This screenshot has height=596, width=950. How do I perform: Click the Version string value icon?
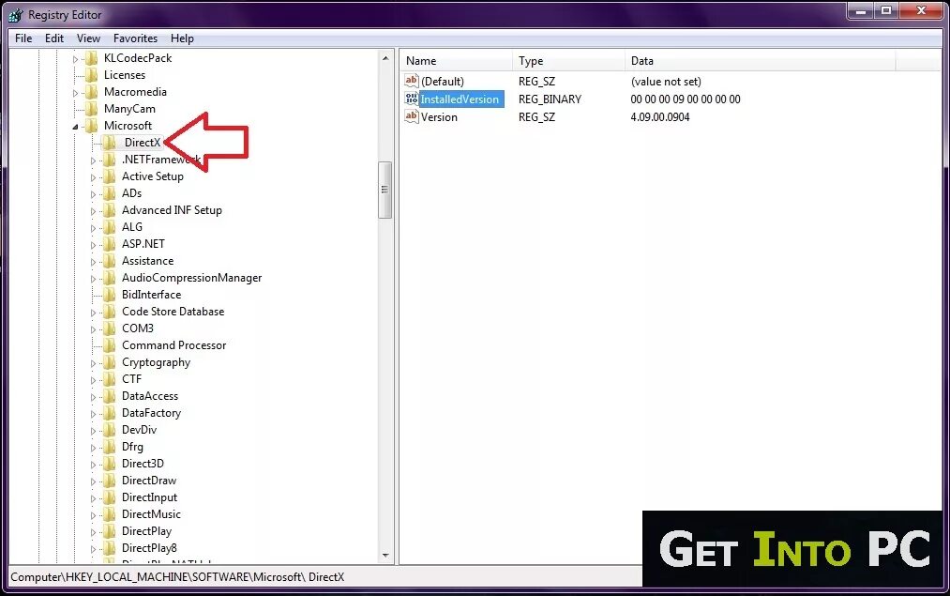[x=412, y=116]
